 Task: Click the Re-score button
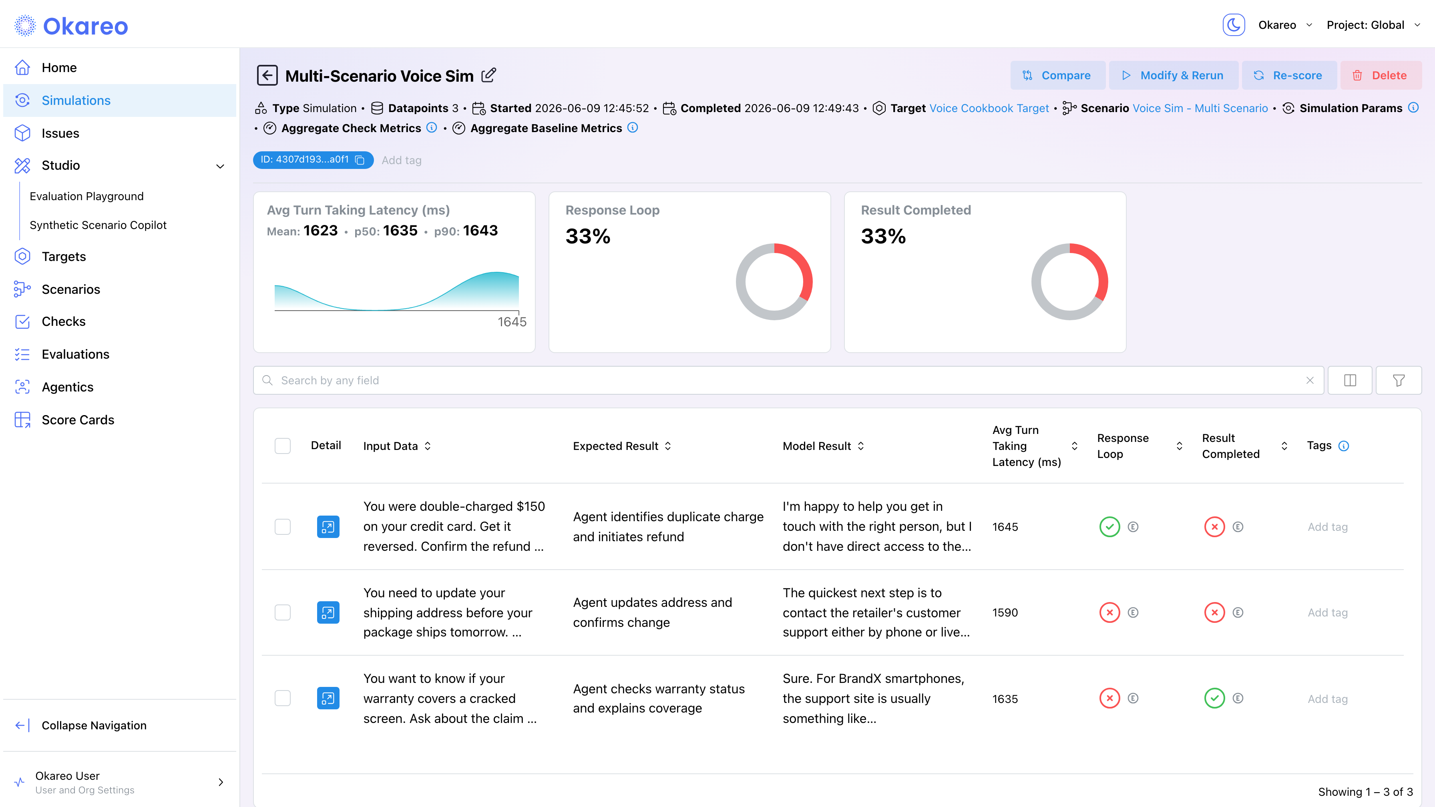tap(1288, 75)
